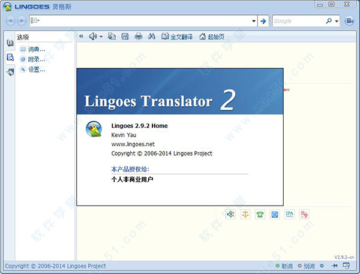
Task: Go to 起始页 start page
Action: pyautogui.click(x=212, y=37)
